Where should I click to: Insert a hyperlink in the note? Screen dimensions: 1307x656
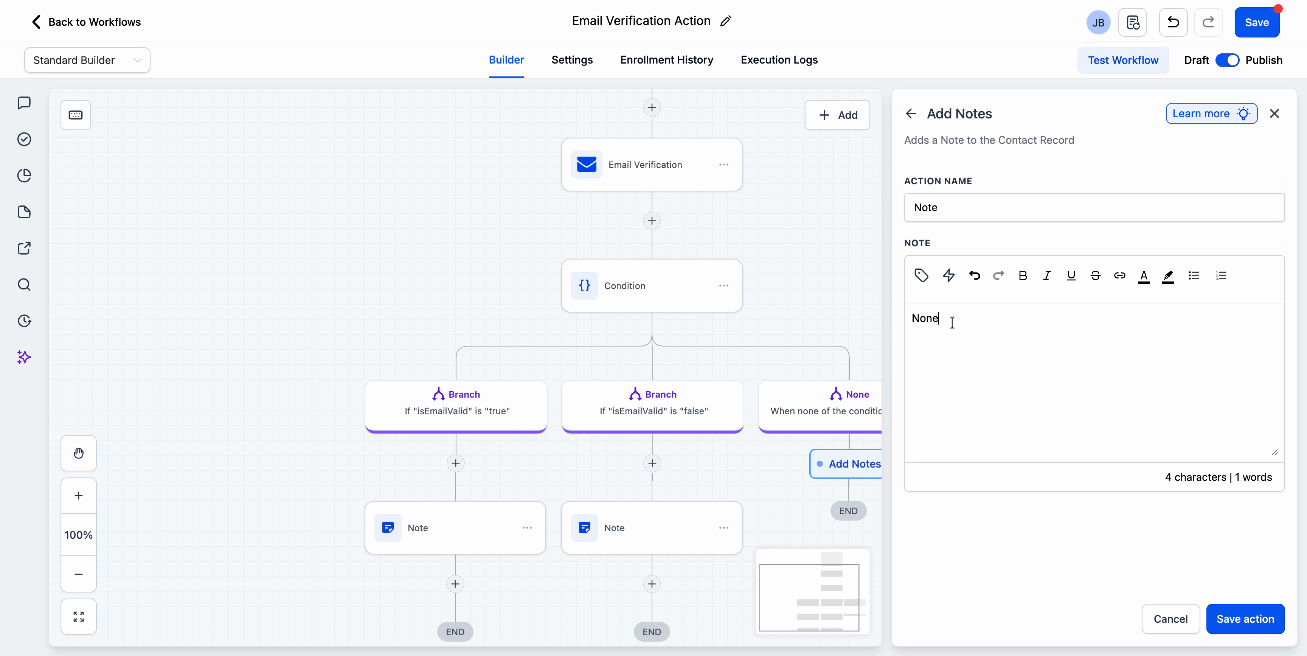(x=1119, y=275)
